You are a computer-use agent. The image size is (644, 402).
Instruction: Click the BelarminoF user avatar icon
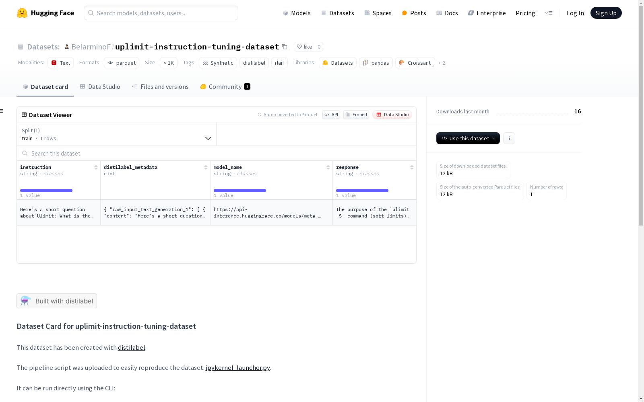(67, 47)
